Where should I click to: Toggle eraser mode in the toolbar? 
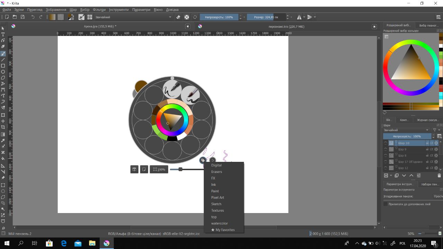click(x=178, y=17)
